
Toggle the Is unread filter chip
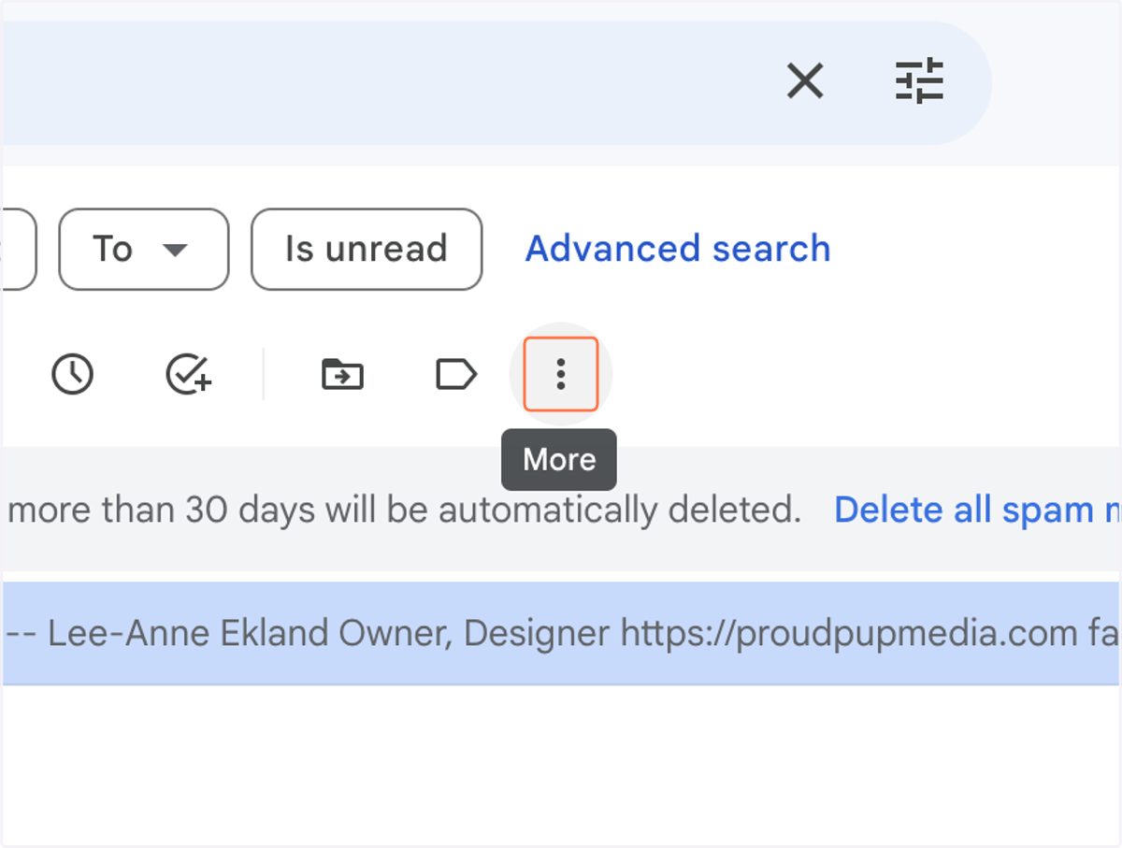367,249
